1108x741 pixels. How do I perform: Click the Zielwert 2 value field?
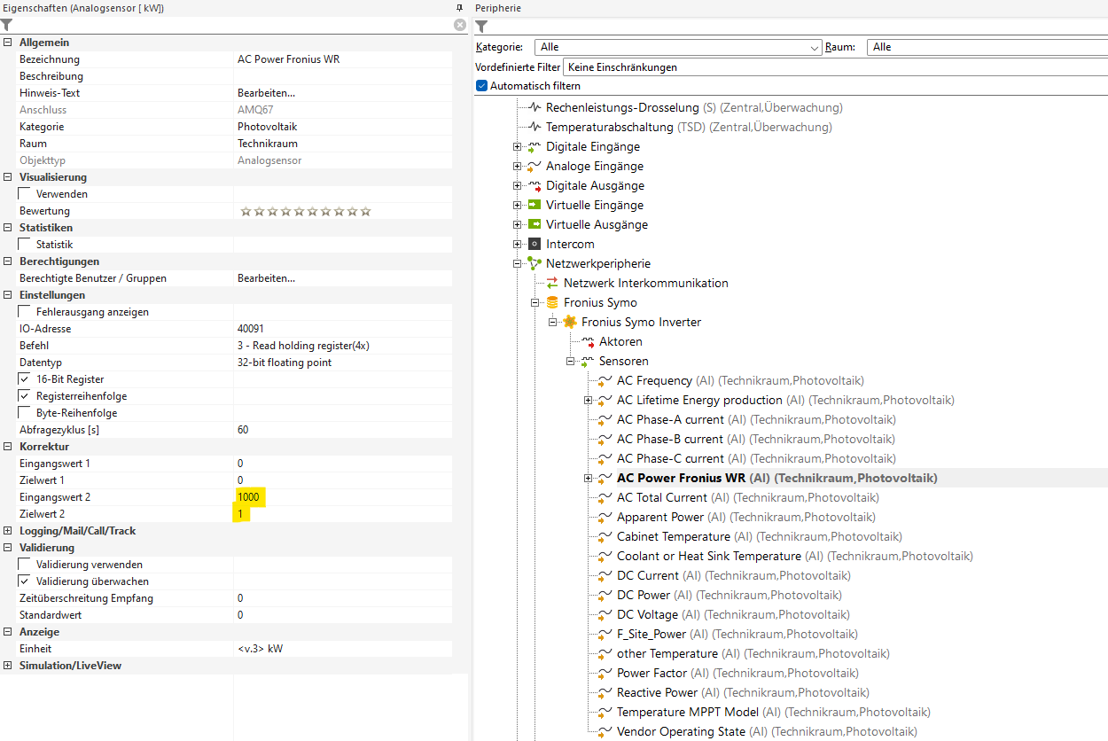pyautogui.click(x=342, y=514)
